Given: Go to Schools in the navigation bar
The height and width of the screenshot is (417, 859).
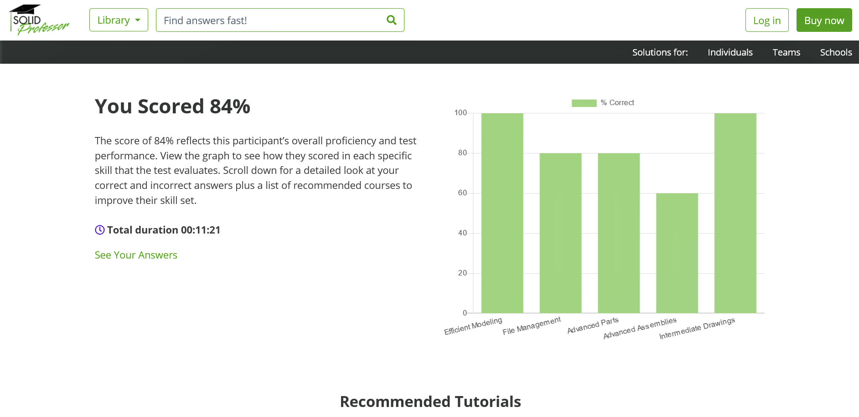Looking at the screenshot, I should click(x=836, y=52).
